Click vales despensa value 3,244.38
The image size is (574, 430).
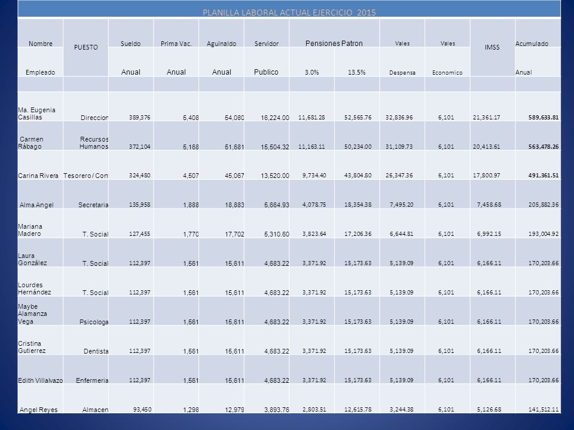402,410
